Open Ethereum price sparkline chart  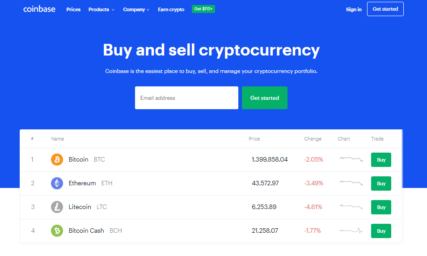click(x=351, y=183)
